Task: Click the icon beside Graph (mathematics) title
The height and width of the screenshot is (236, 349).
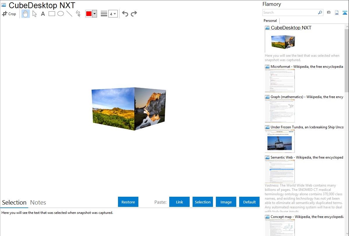Action: point(267,97)
